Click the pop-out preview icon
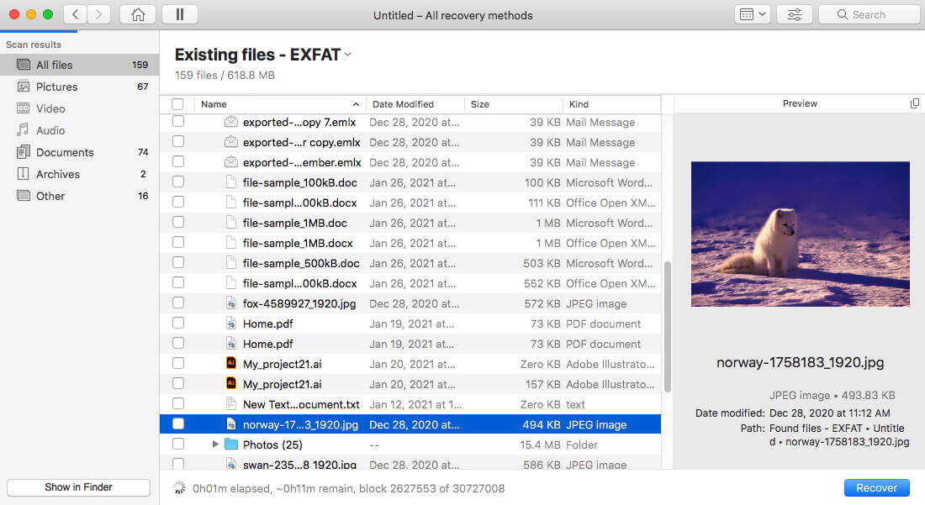The image size is (925, 505). [x=915, y=103]
